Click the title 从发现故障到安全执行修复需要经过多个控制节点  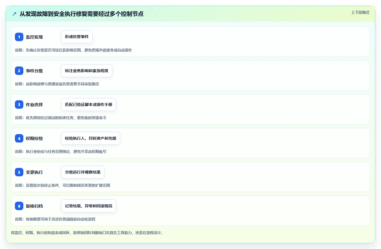(82, 14)
